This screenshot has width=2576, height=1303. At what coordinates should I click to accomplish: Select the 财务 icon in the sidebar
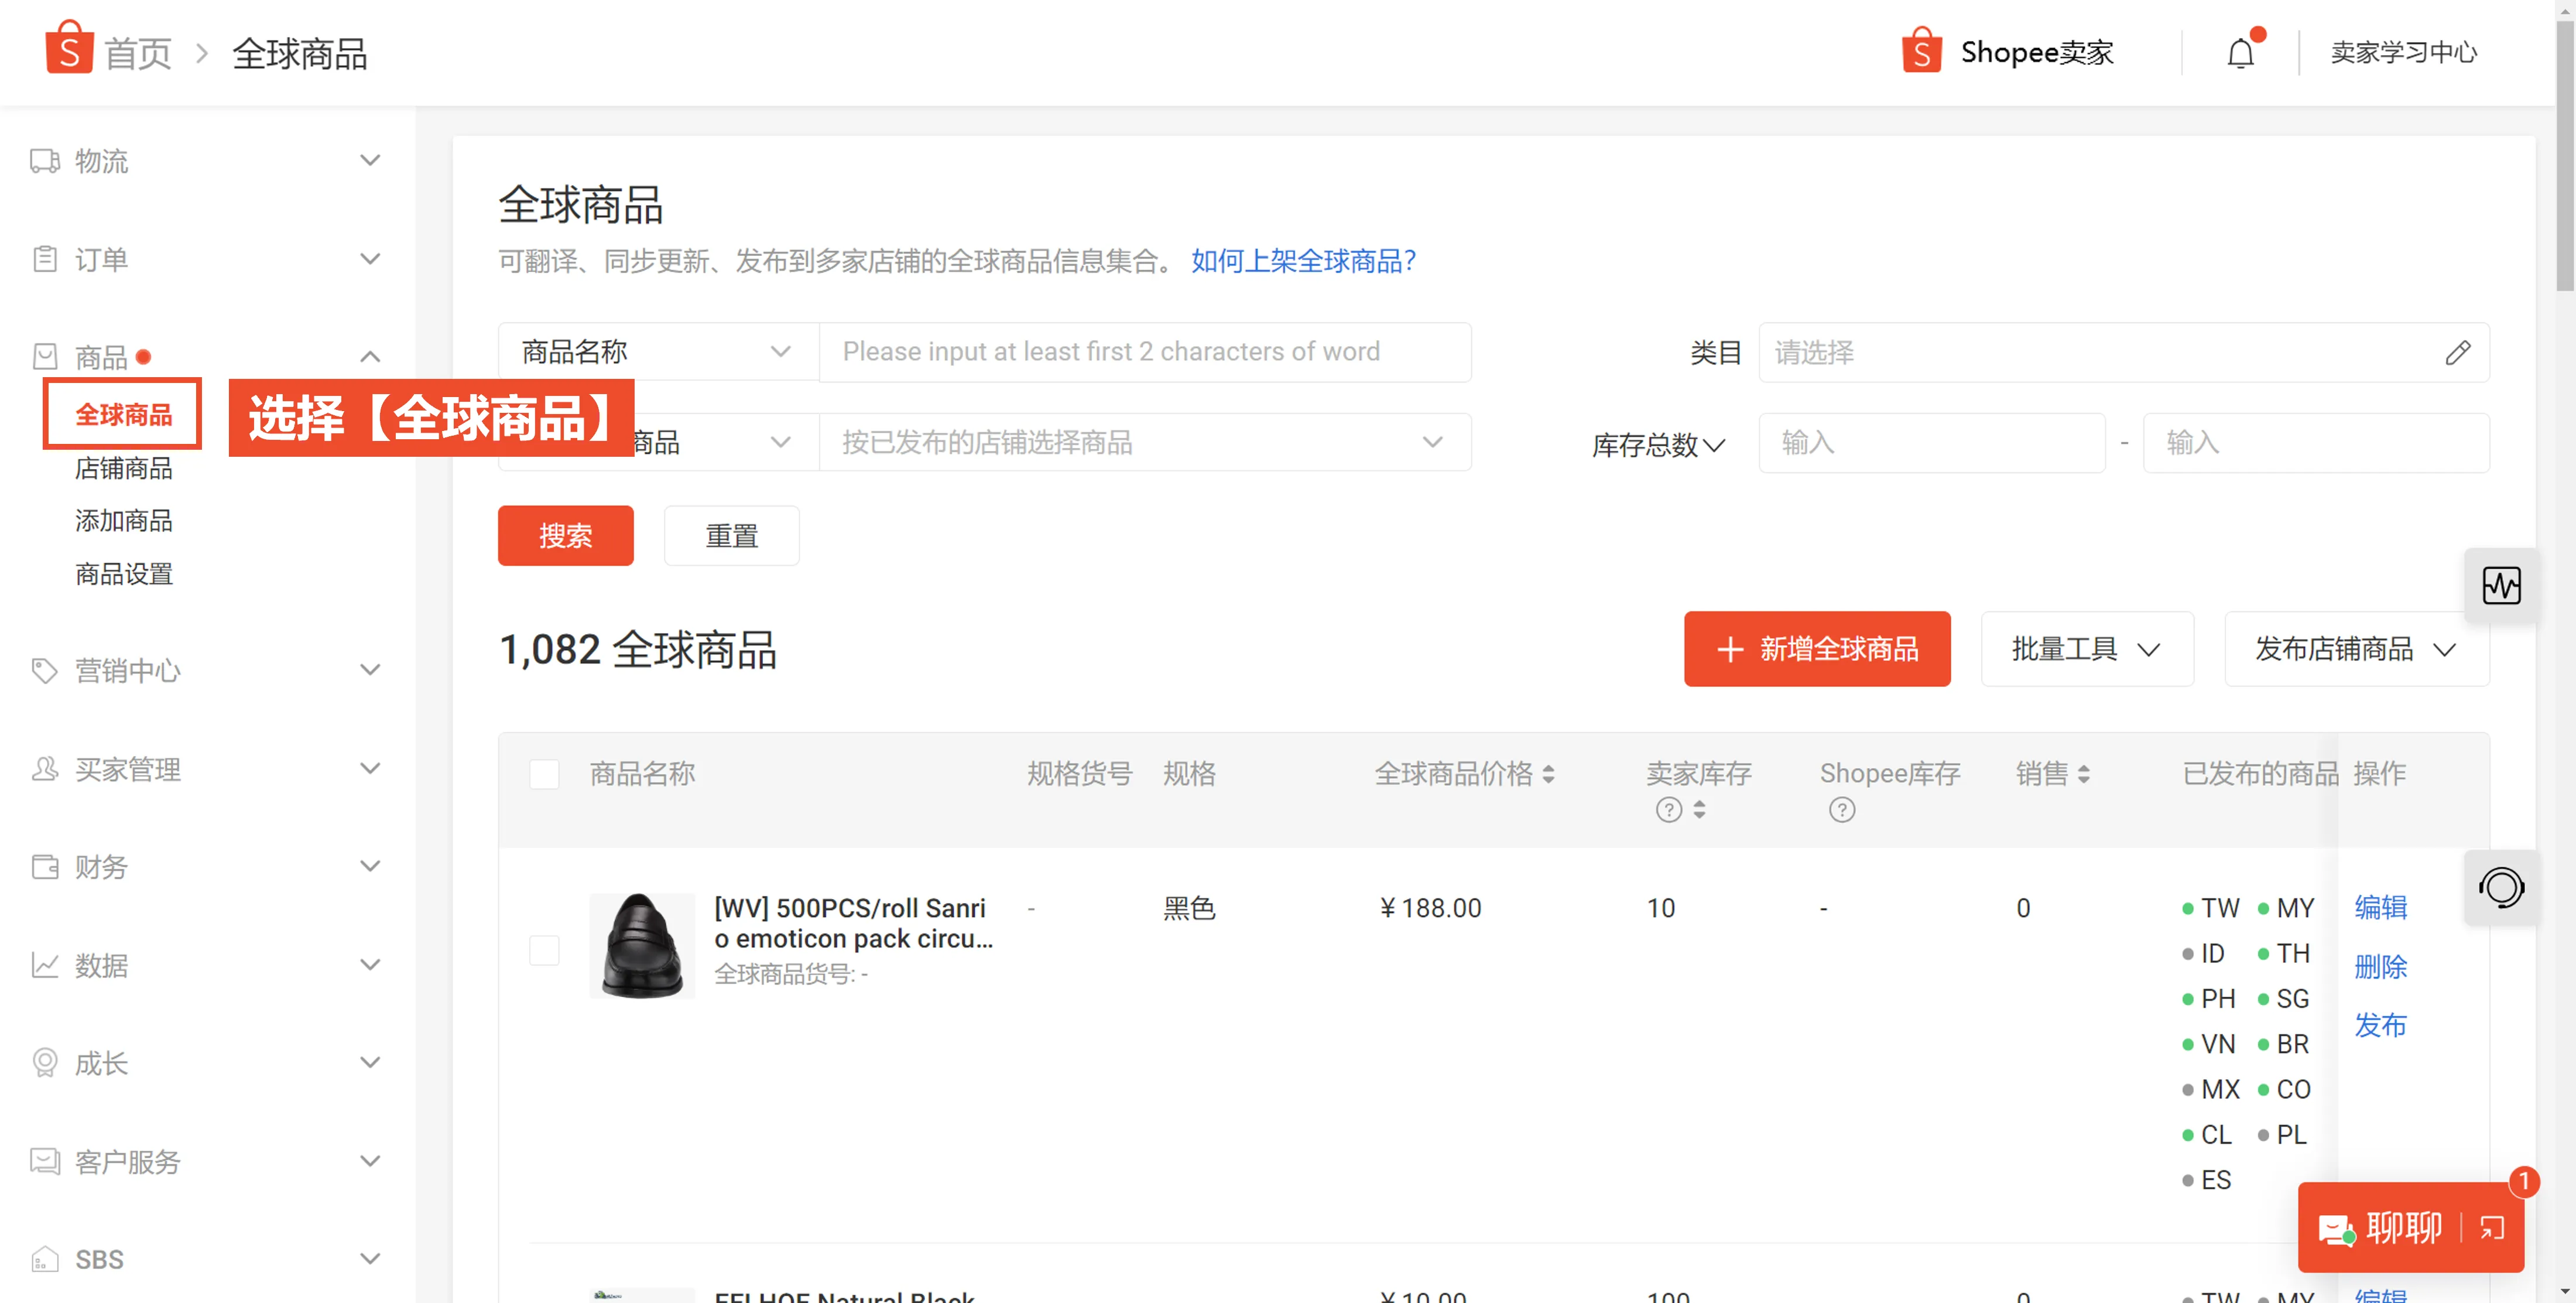coord(44,866)
